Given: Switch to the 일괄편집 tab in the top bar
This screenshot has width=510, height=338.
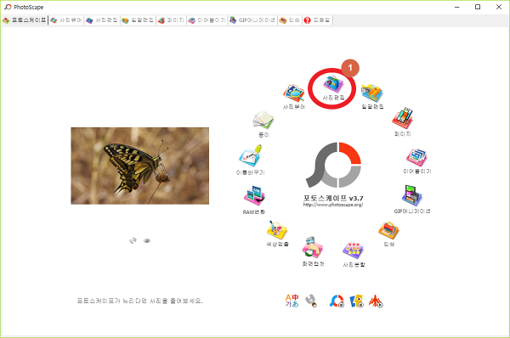Looking at the screenshot, I should 138,20.
